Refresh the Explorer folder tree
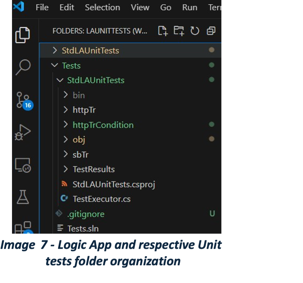This screenshot has height=283, width=303. 195,31
